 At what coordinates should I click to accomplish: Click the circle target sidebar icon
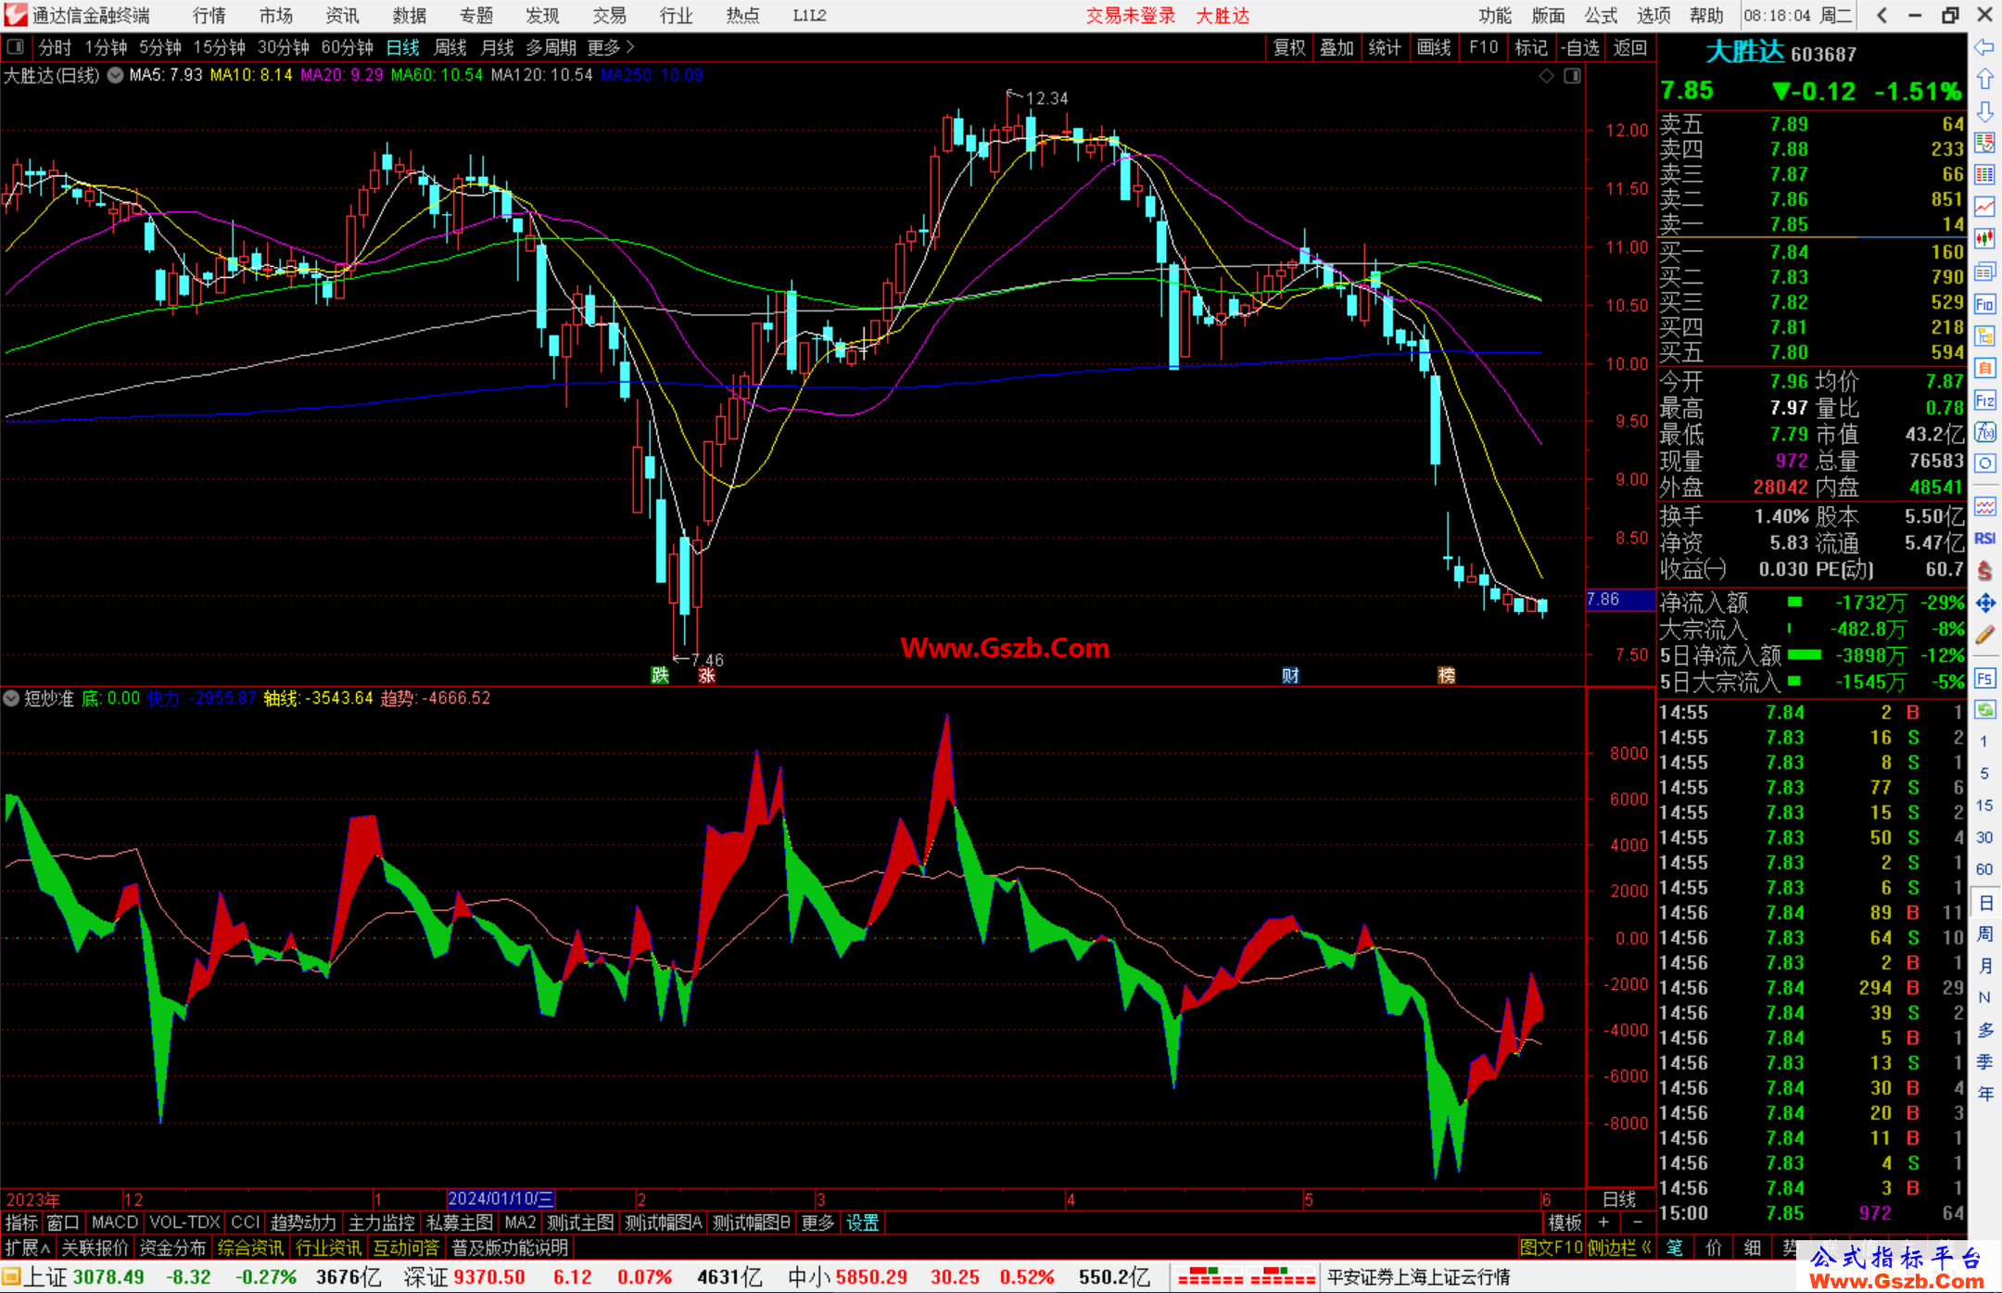[1984, 463]
